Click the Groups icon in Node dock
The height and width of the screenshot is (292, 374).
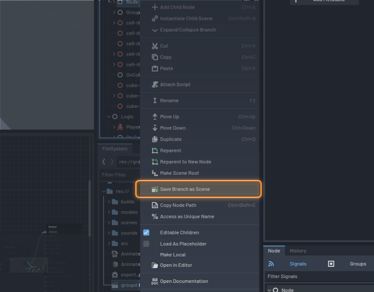(331, 264)
